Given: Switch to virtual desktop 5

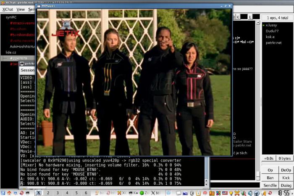Looking at the screenshot, I should 76,193.
